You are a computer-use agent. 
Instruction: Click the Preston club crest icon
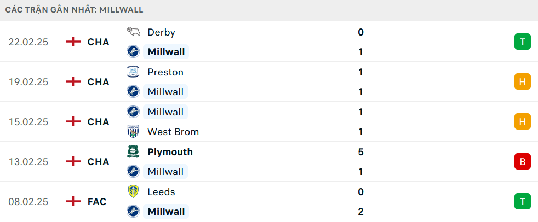click(x=133, y=72)
